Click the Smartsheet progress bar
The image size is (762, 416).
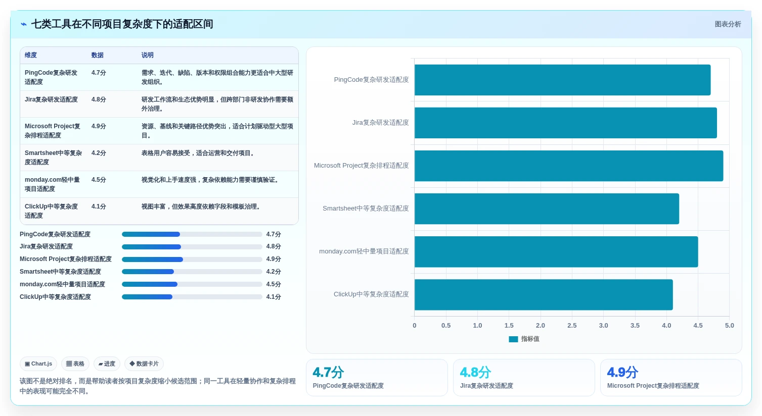[192, 272]
